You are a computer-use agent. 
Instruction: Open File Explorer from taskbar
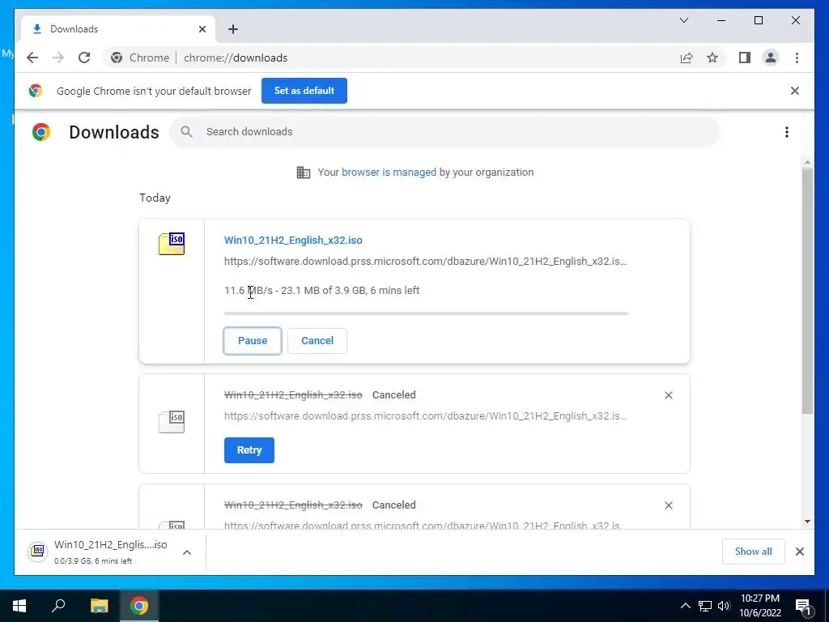[x=100, y=606]
